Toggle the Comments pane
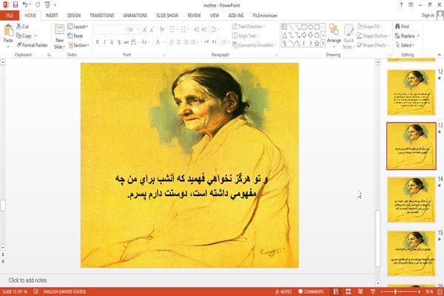This screenshot has height=296, width=444. [x=311, y=292]
